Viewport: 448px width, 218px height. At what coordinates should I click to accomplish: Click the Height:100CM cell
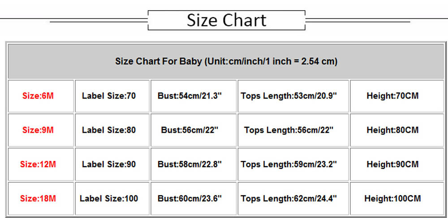coord(392,198)
